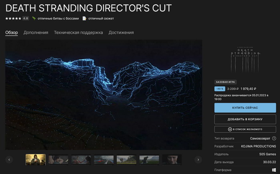280x174 pixels.
Task: Select the seventh face close-up thumbnail
Action: point(172,160)
